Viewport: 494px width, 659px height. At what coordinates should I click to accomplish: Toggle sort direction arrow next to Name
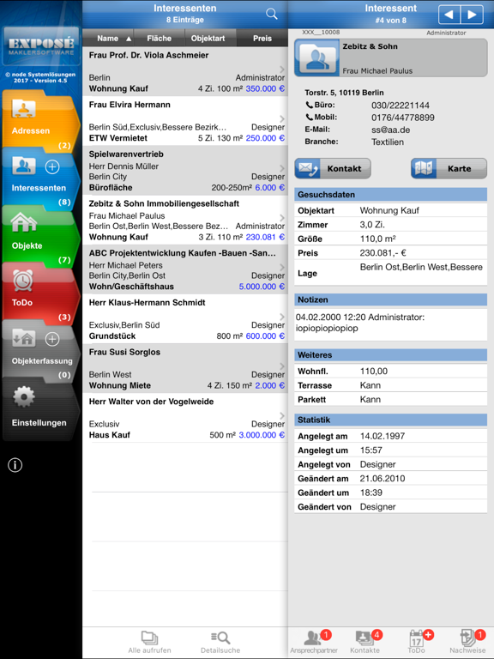[129, 39]
